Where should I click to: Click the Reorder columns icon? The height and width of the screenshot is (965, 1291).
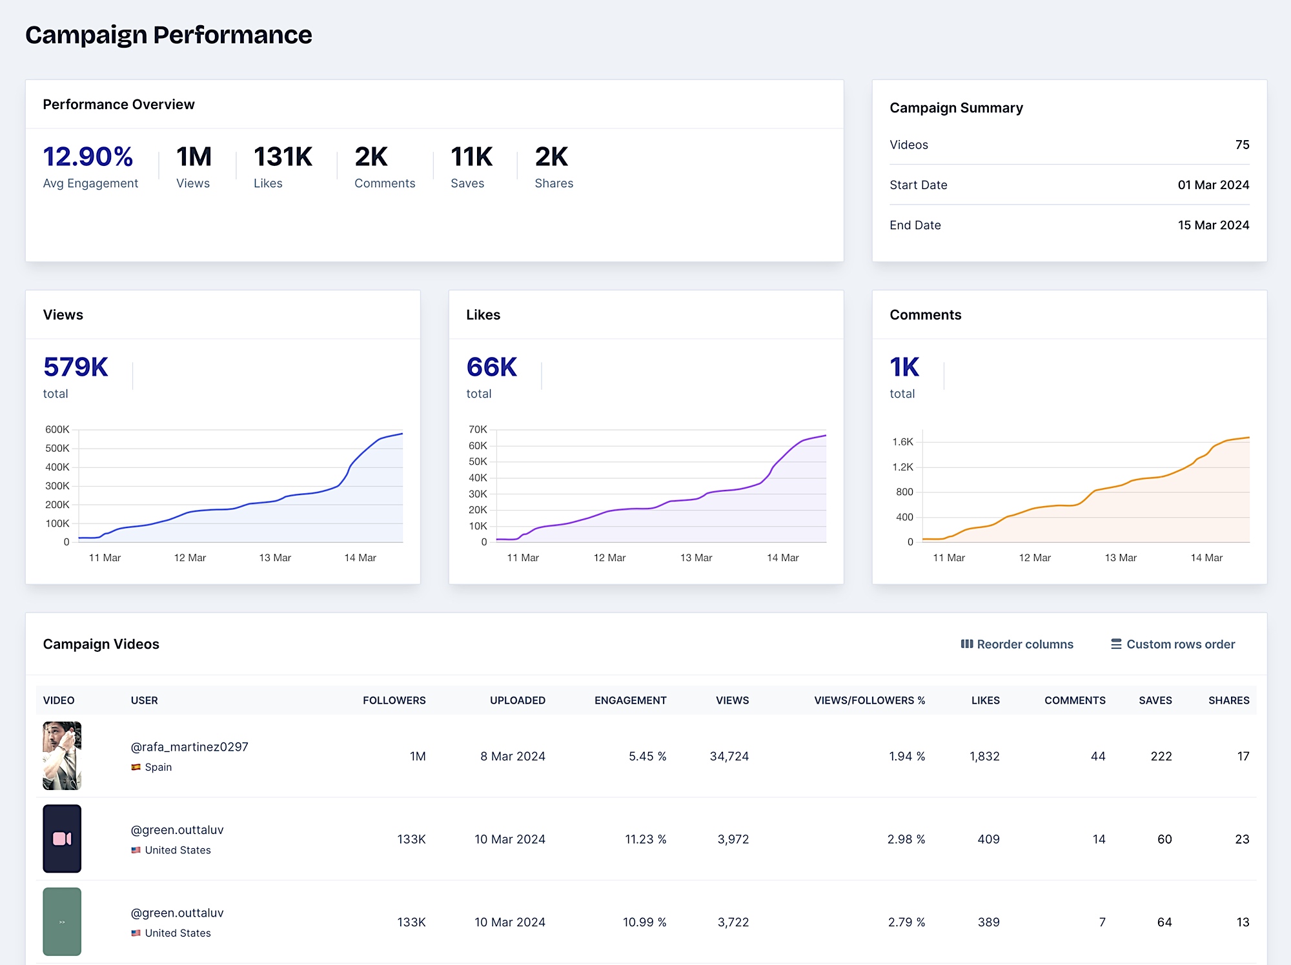[x=966, y=644]
